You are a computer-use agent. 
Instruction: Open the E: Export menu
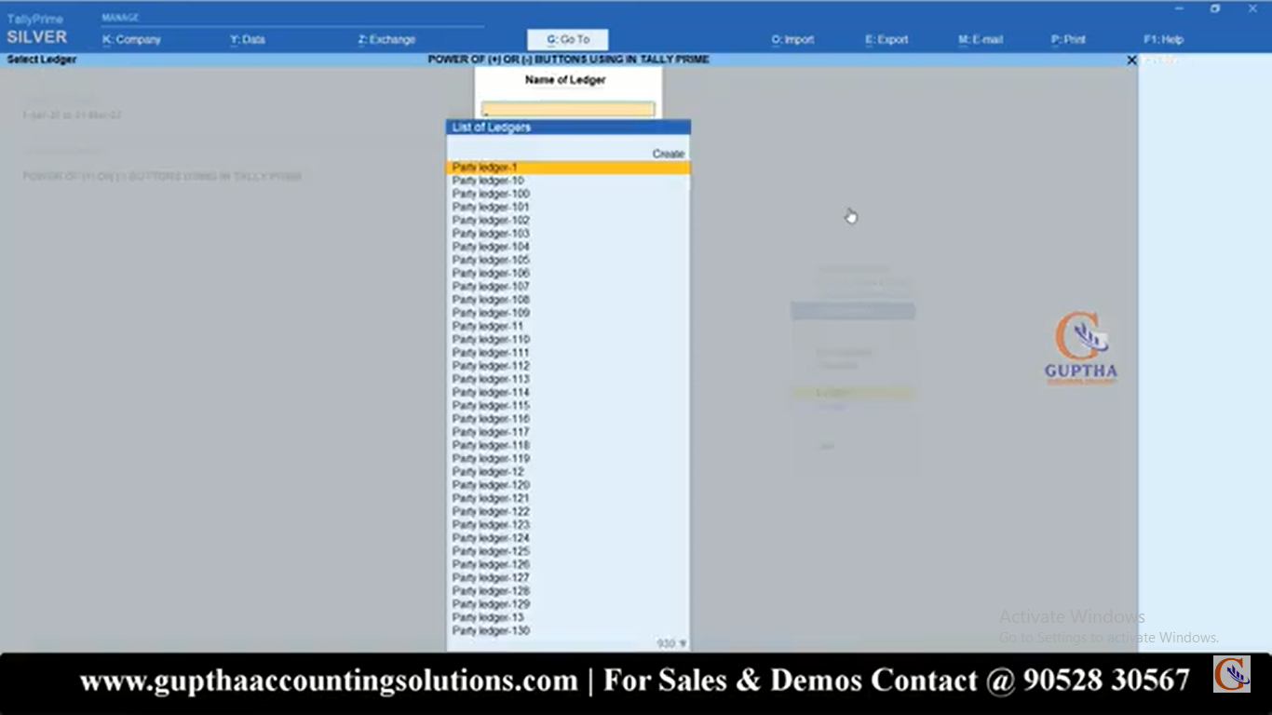(x=886, y=40)
